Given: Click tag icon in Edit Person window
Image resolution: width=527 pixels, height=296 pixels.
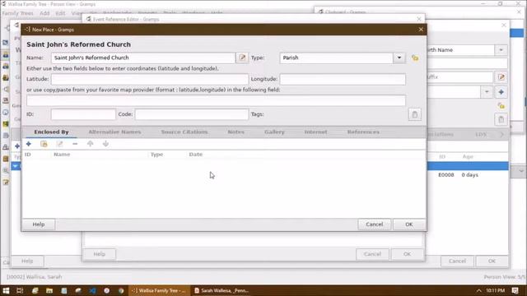Looking at the screenshot, I should coord(501,119).
